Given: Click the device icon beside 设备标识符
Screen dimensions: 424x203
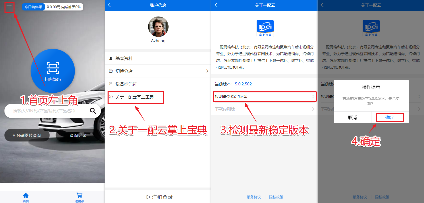Looking at the screenshot, I should click(x=111, y=84).
